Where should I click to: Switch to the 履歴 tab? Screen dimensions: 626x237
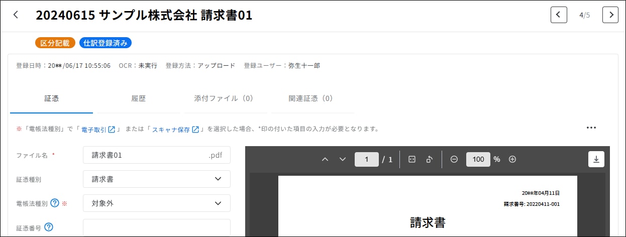pyautogui.click(x=139, y=98)
